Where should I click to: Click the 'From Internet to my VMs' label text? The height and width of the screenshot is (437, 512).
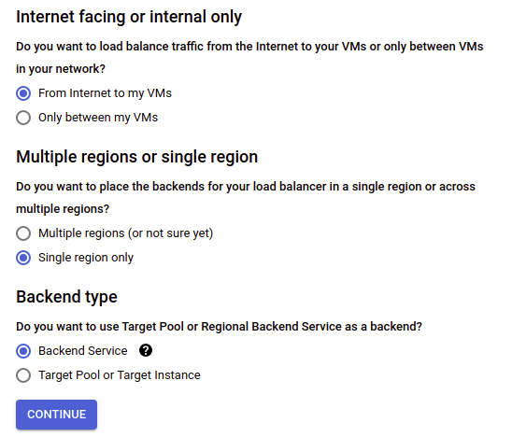[x=105, y=93]
